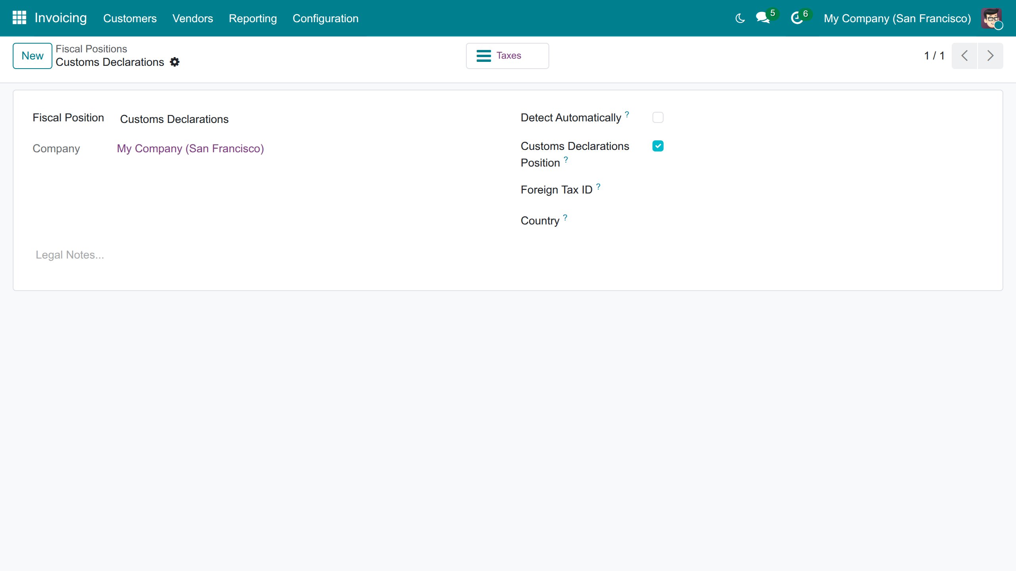
Task: Show help mark beside Foreign Tax ID
Action: click(x=598, y=186)
